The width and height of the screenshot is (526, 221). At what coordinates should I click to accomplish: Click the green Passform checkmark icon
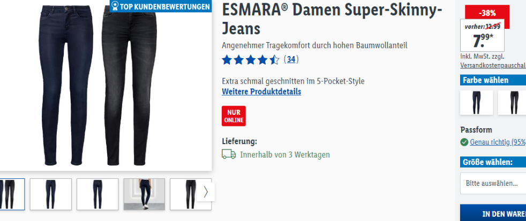(x=464, y=142)
